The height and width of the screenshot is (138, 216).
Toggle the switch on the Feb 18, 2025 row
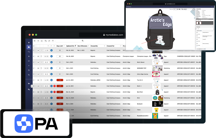[x=34, y=56]
